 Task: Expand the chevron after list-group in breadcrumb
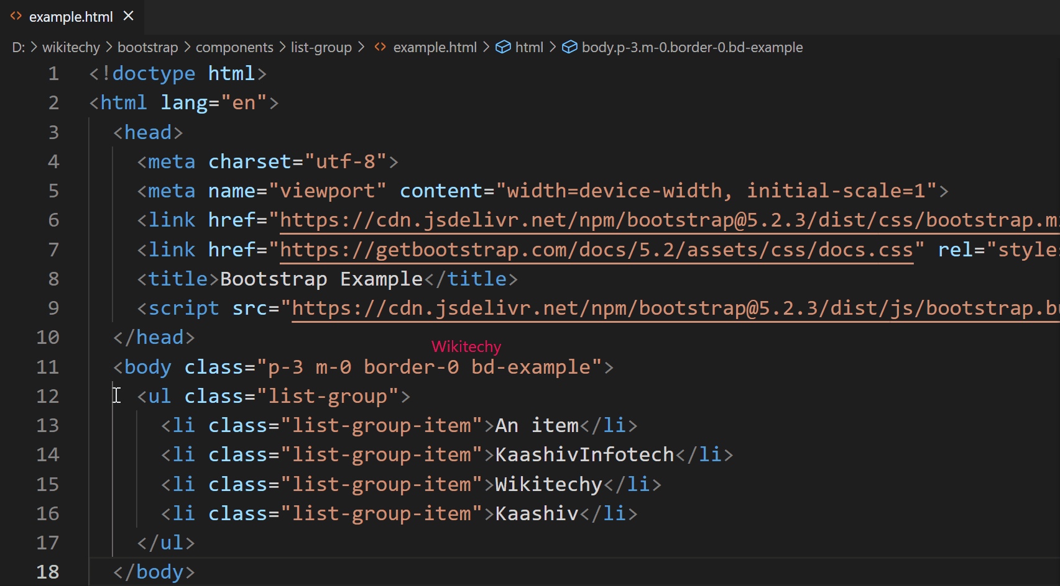pos(361,47)
